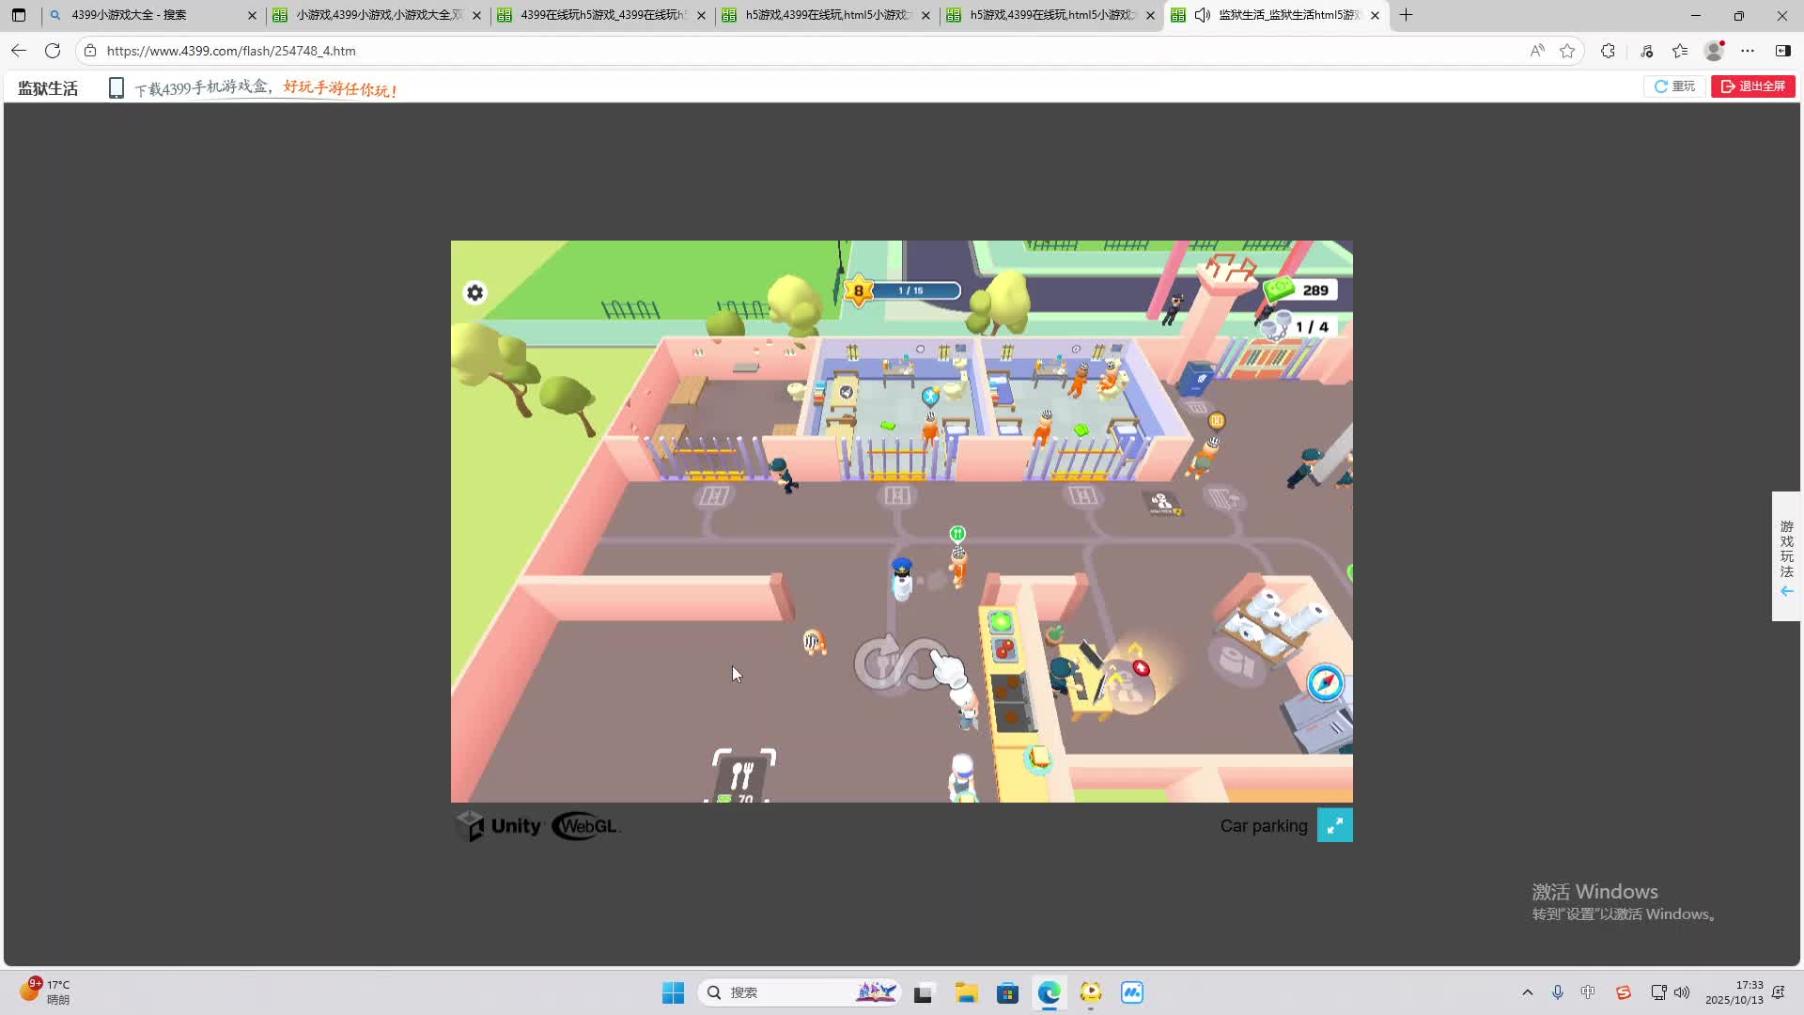Open the in-game settings gear
The height and width of the screenshot is (1015, 1804).
coord(475,293)
